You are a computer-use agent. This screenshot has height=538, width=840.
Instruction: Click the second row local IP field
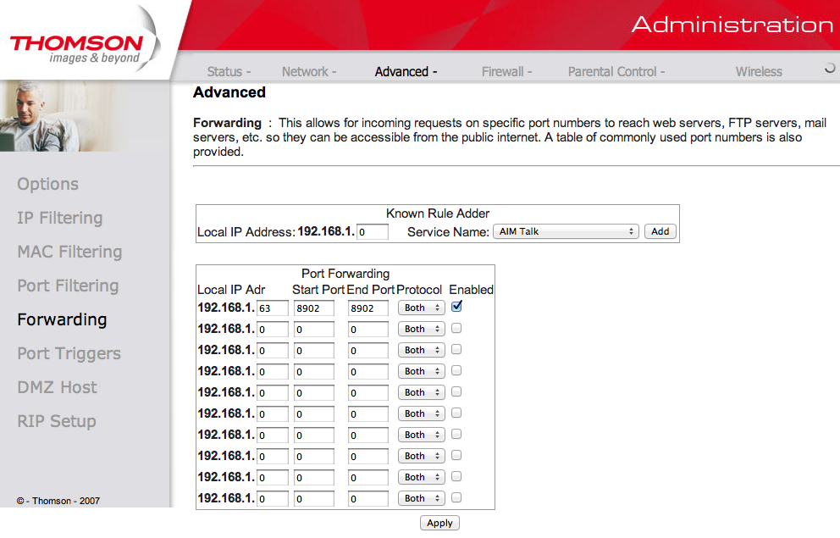tap(272, 330)
